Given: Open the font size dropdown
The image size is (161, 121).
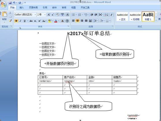Looking at the screenshot, I should 45,15.
